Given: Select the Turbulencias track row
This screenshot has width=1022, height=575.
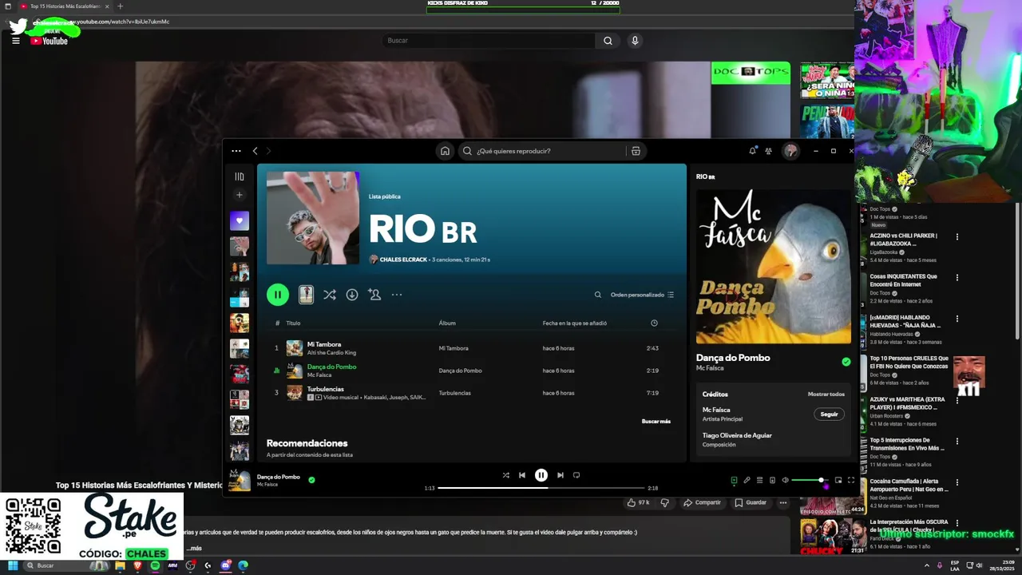Looking at the screenshot, I should pos(471,393).
